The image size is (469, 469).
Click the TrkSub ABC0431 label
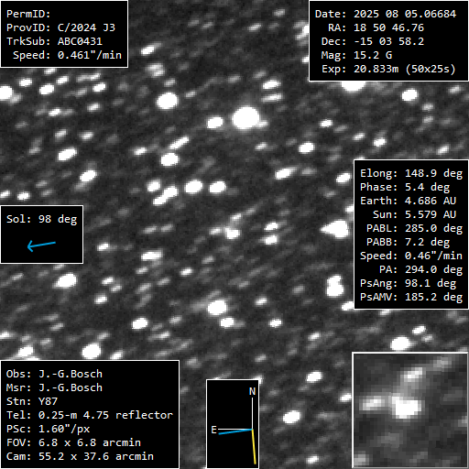(54, 41)
